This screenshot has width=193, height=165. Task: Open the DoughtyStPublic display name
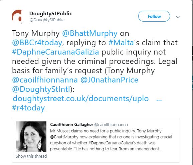(51, 14)
